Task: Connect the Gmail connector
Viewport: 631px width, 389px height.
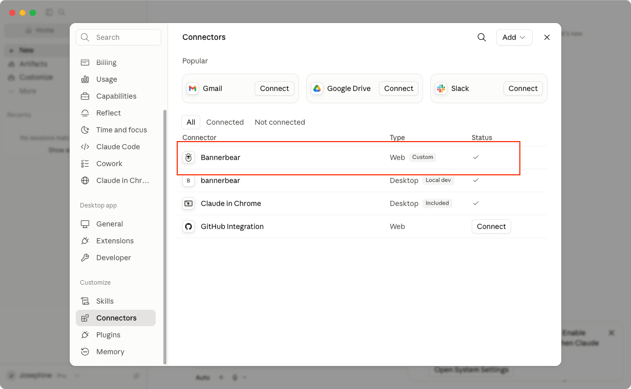Action: [x=275, y=88]
